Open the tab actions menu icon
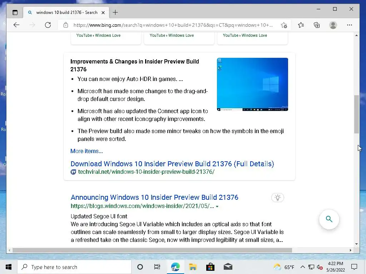366x274 pixels. [x=15, y=12]
